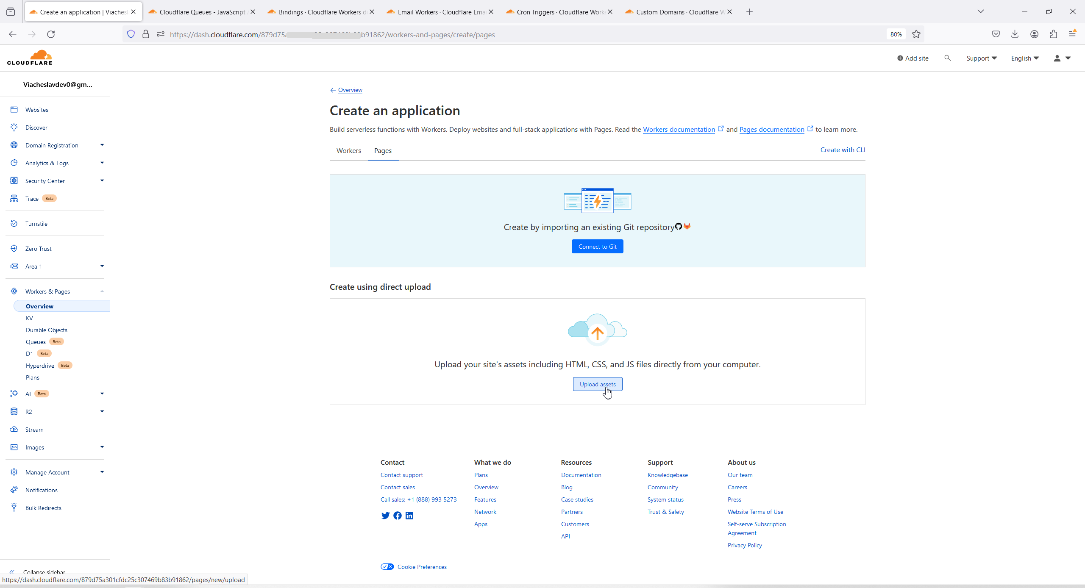Open Create with CLI link
The width and height of the screenshot is (1085, 588).
coord(843,150)
